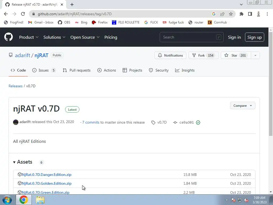
Task: Open the Security tab
Action: pos(159,70)
